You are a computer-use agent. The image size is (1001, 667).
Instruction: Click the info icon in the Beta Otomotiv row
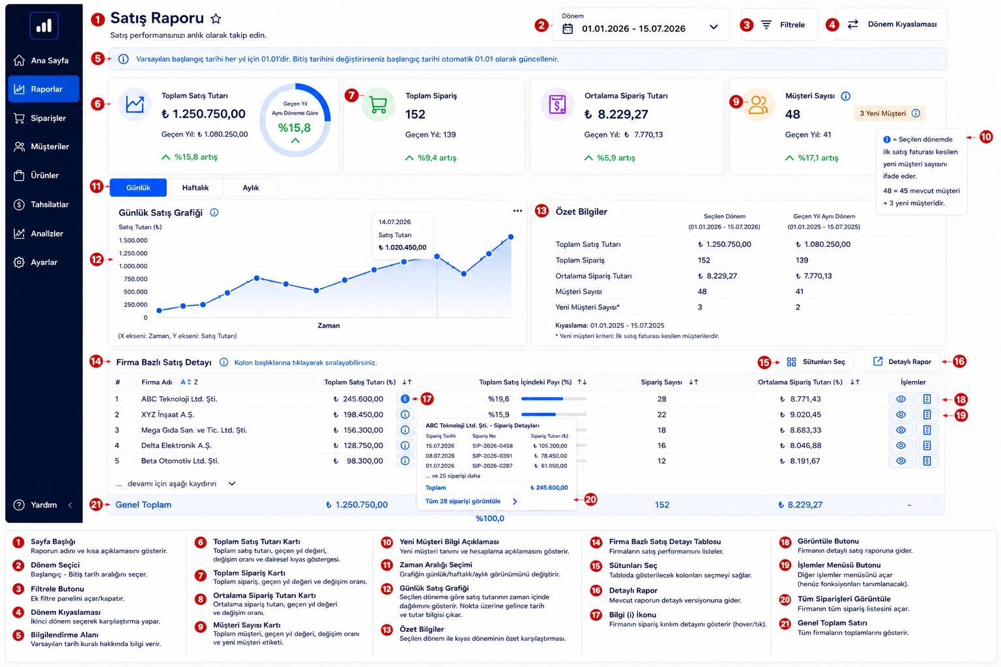click(x=405, y=461)
